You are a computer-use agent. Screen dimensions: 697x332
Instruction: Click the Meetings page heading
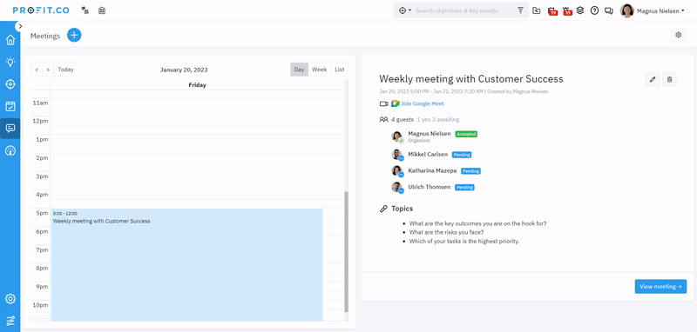pos(45,36)
